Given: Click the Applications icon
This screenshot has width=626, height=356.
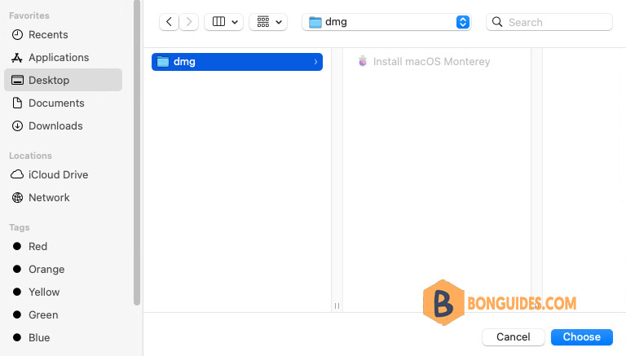Looking at the screenshot, I should [17, 58].
